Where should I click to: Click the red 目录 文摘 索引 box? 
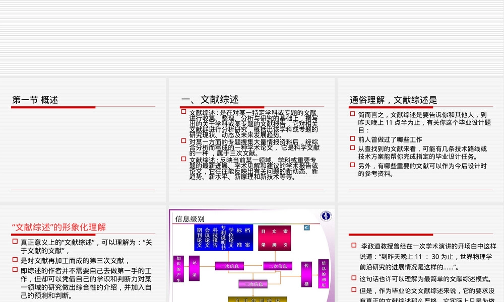coord(275,238)
